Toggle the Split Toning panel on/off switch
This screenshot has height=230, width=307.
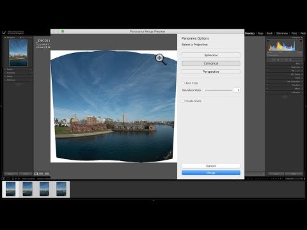coord(267,74)
